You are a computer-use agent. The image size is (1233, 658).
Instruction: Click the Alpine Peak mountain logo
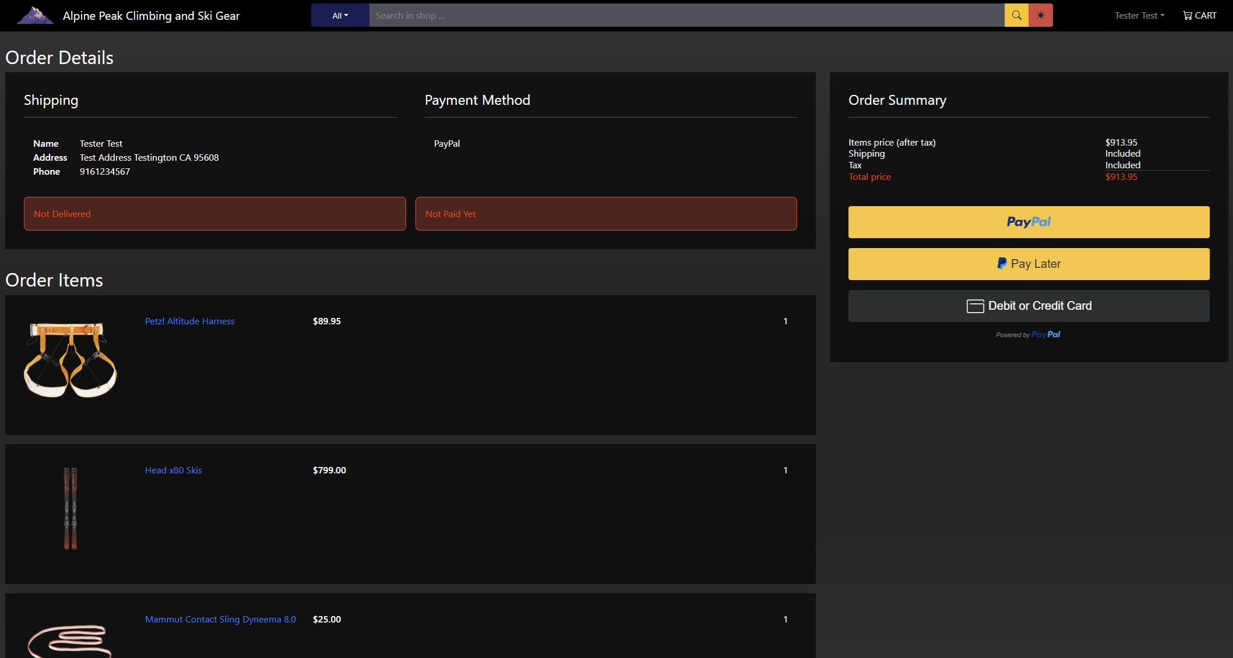click(x=35, y=16)
